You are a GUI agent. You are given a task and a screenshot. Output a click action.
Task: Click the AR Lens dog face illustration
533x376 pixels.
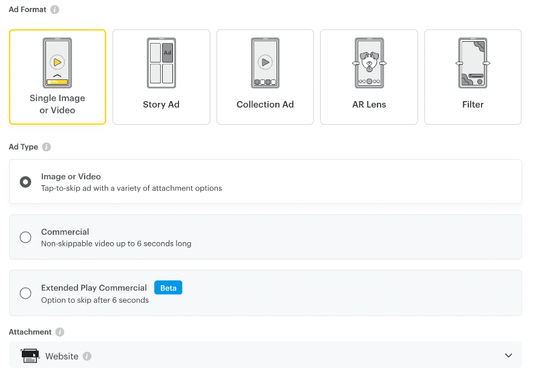coord(369,63)
